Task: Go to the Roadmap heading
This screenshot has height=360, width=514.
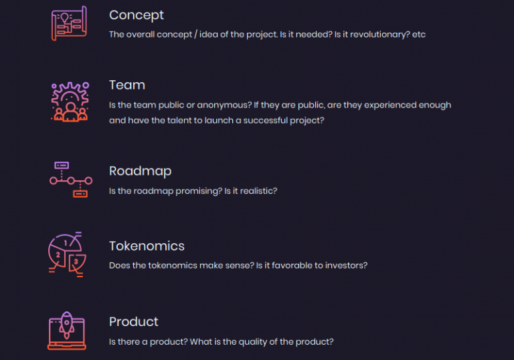Action: 141,171
